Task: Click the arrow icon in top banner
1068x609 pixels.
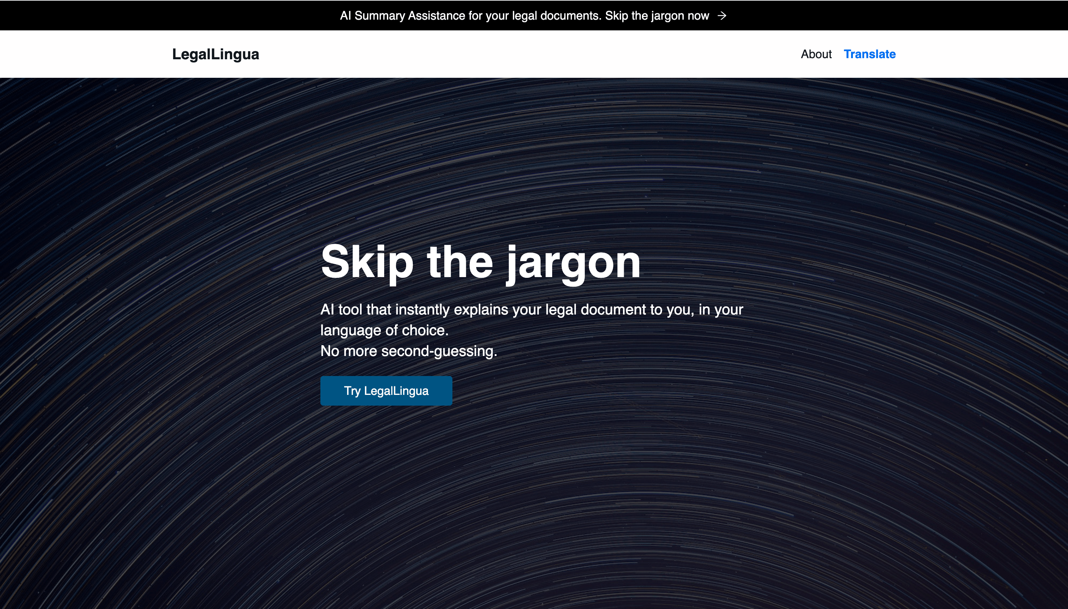Action: pyautogui.click(x=722, y=16)
